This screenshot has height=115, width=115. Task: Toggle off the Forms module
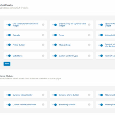55,35
